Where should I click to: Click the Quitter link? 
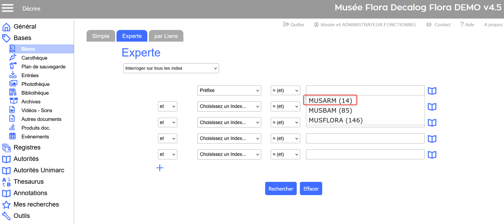pyautogui.click(x=294, y=25)
